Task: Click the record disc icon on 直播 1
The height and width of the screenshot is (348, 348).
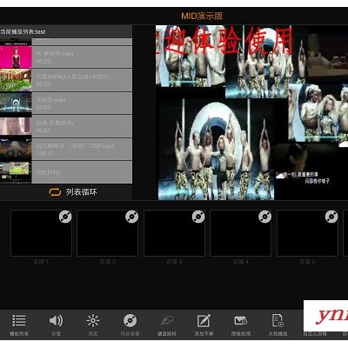Action: tap(65, 217)
